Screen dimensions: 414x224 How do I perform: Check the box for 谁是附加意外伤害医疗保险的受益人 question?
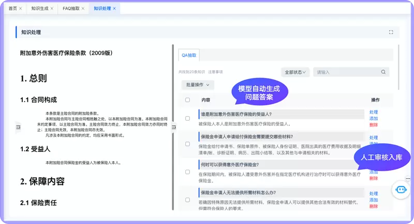187,119
